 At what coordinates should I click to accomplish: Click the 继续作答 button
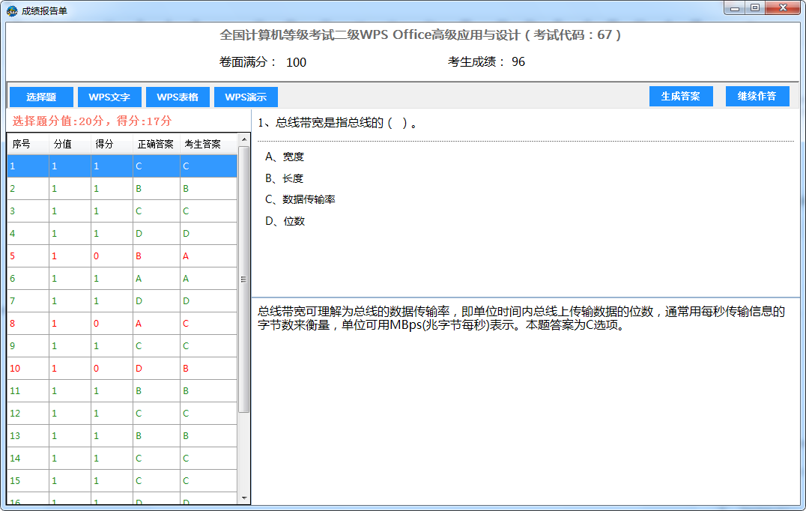757,96
